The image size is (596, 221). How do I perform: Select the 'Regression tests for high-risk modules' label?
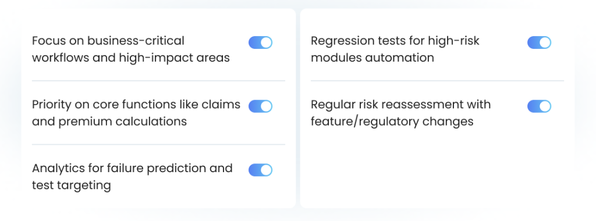click(395, 49)
